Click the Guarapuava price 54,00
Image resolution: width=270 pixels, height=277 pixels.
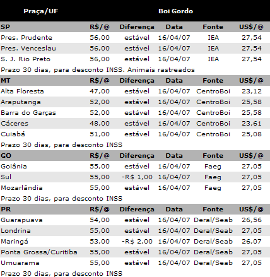[100, 220]
